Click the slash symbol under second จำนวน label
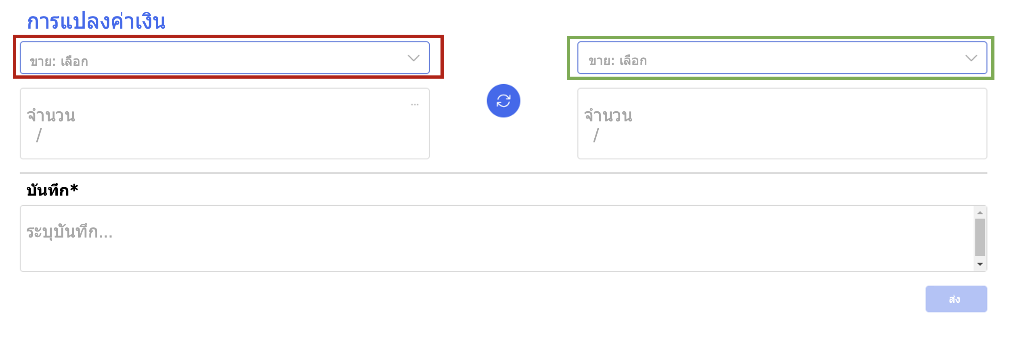Screen dimensions: 1011x342 point(596,135)
